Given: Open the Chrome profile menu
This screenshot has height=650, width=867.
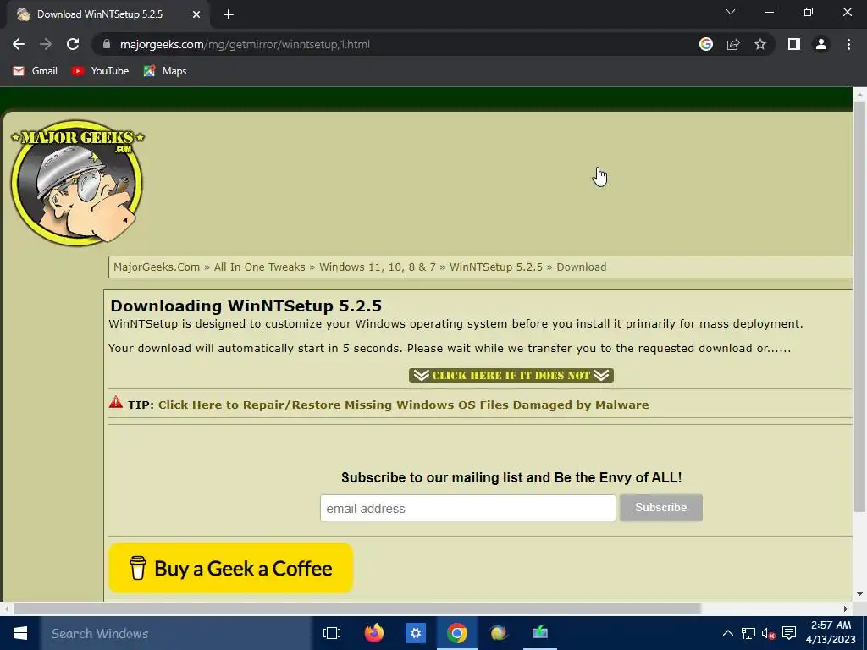Looking at the screenshot, I should [821, 44].
